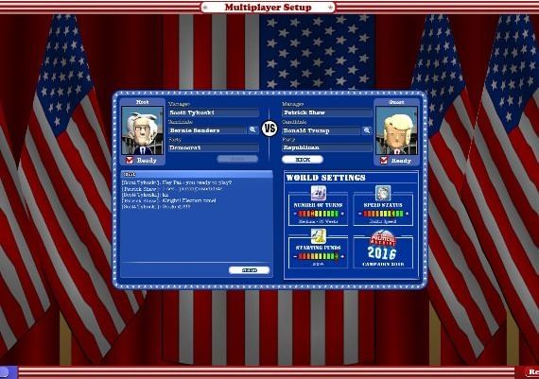Screen dimensions: 539x379
Task: Decrease Speed Status with minus
Action: coord(360,214)
